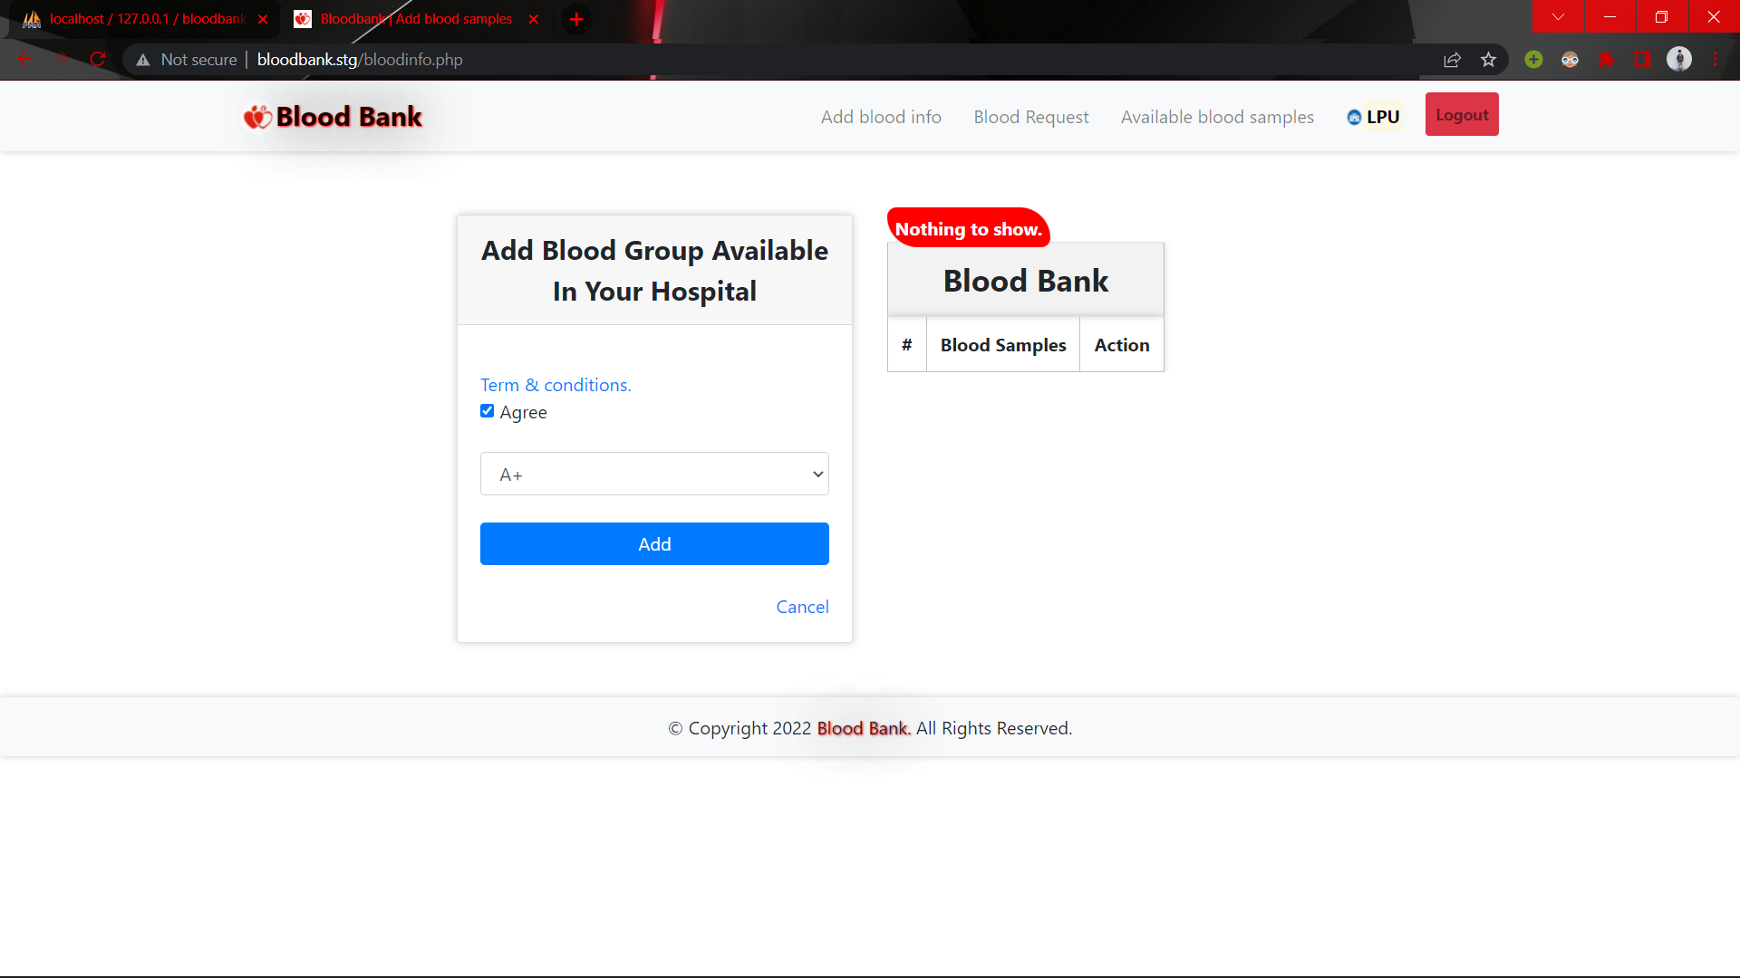Click the Action column header
The height and width of the screenshot is (978, 1740).
coord(1122,345)
